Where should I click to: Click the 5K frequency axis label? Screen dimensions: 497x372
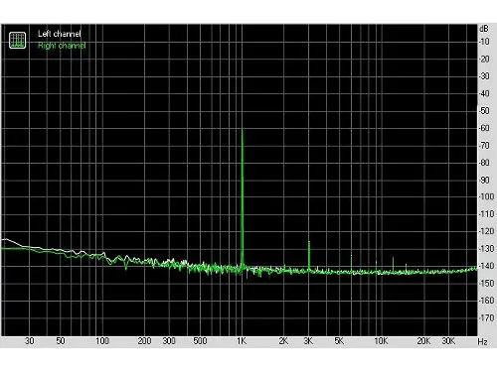pos(339,341)
